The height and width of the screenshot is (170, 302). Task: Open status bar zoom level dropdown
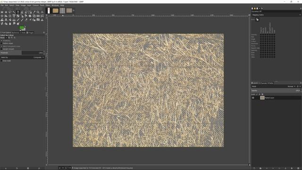click(x=70, y=168)
